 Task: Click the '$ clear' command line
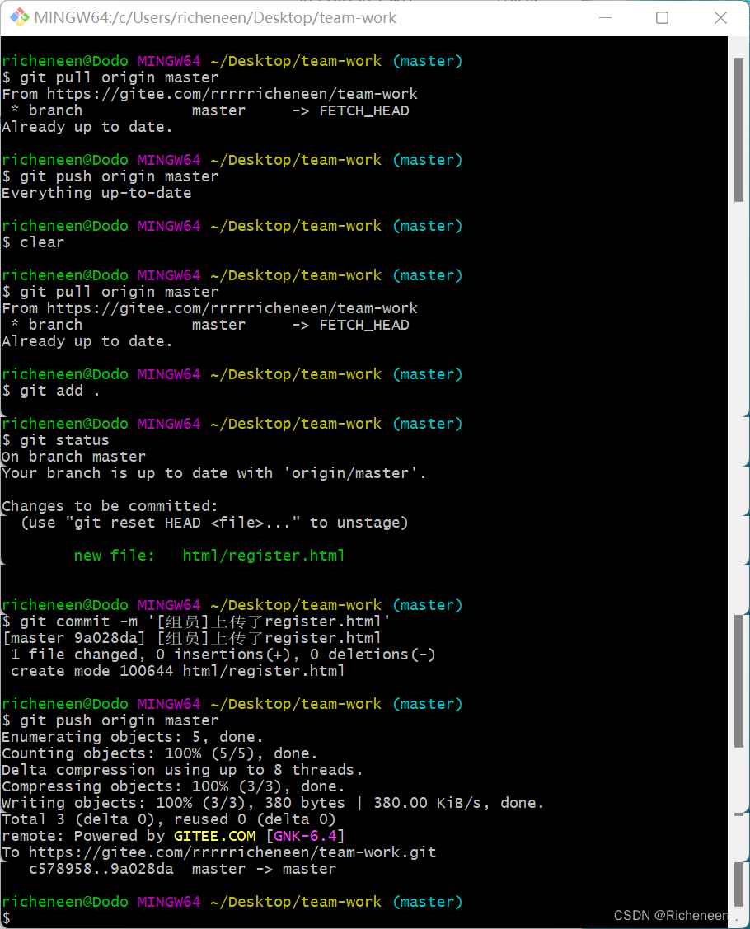point(33,242)
